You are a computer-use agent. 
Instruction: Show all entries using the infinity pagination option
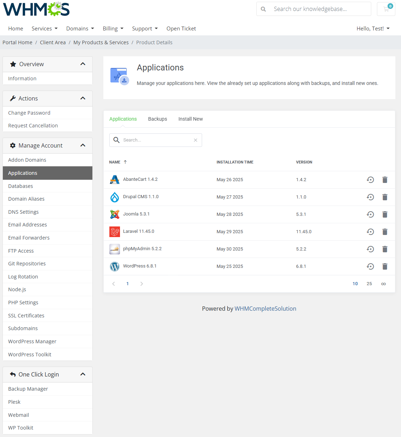(384, 283)
